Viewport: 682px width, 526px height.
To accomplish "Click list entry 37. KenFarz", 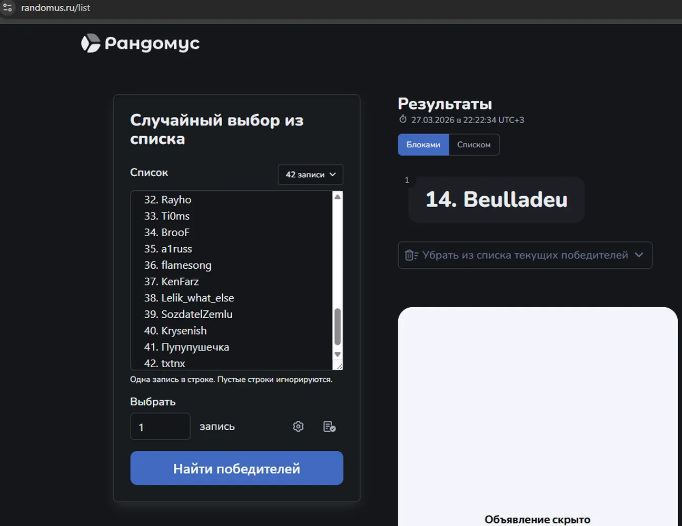I will (171, 281).
